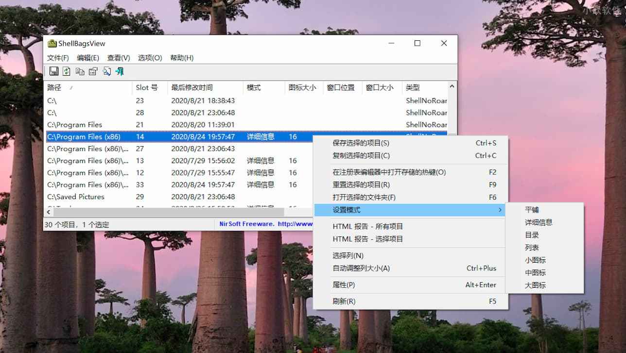
Task: Expand the 设置模式 submenu arrow
Action: (x=500, y=210)
